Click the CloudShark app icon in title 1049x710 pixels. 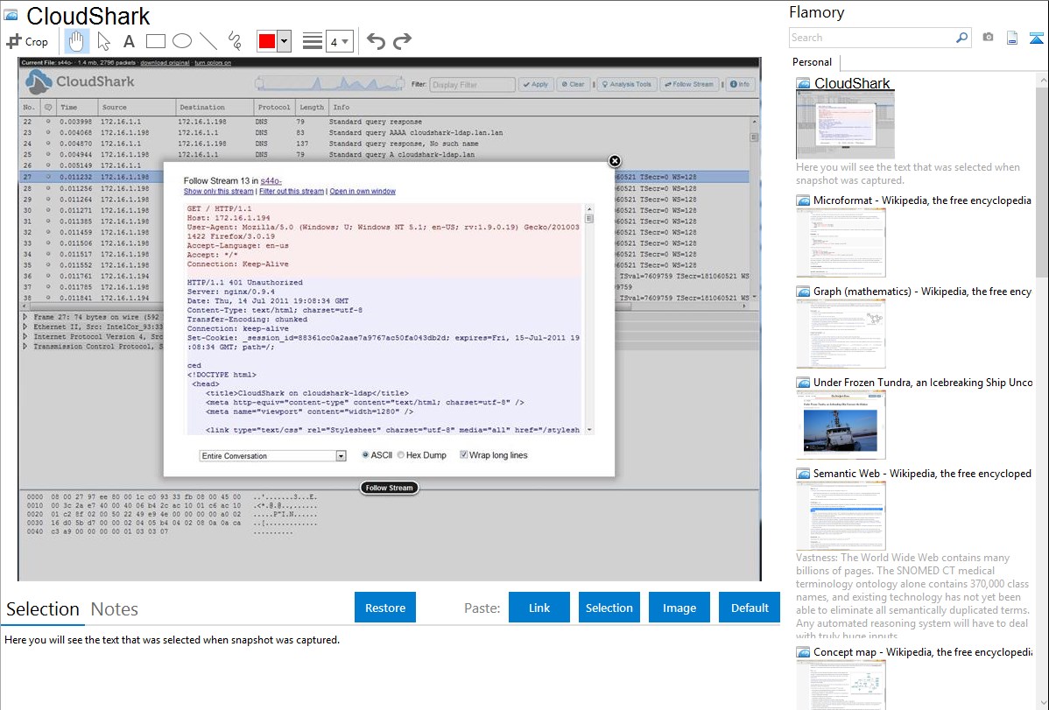point(11,16)
